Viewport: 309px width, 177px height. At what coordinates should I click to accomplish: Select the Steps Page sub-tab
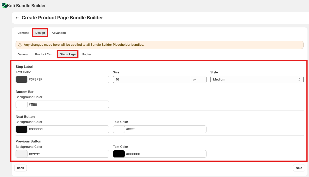68,54
